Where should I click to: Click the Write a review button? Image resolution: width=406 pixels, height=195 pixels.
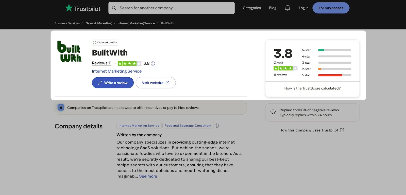pyautogui.click(x=113, y=83)
